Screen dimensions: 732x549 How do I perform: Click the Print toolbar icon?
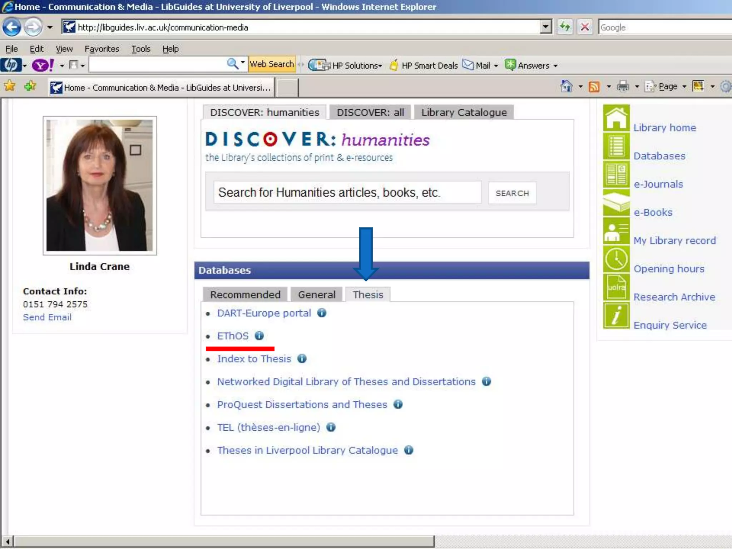623,86
